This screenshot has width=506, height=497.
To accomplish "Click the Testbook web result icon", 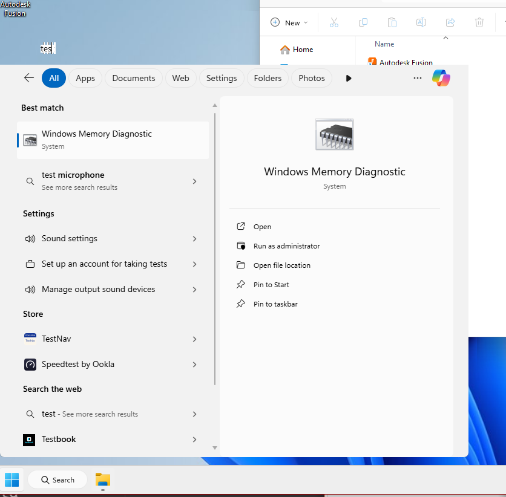I will tap(29, 440).
